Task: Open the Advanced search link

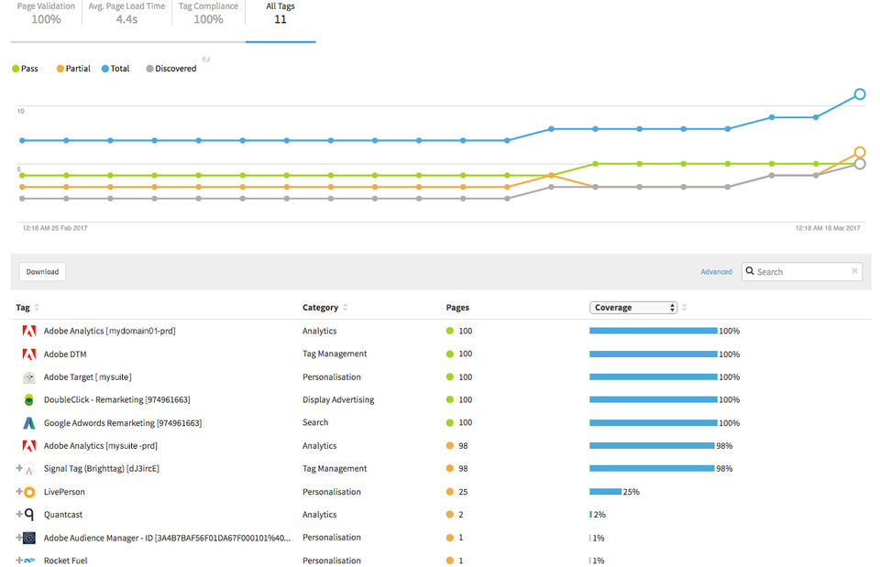Action: pos(716,271)
